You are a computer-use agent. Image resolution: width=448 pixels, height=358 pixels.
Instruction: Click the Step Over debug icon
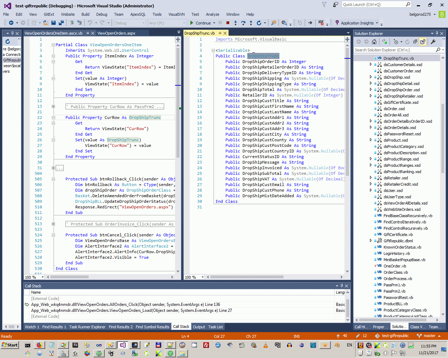[x=243, y=23]
